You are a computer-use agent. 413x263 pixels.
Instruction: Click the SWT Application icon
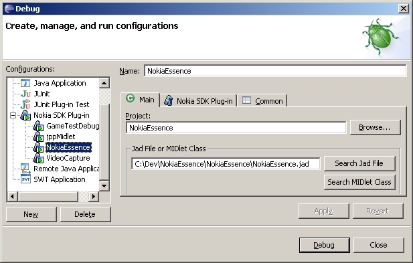25,179
